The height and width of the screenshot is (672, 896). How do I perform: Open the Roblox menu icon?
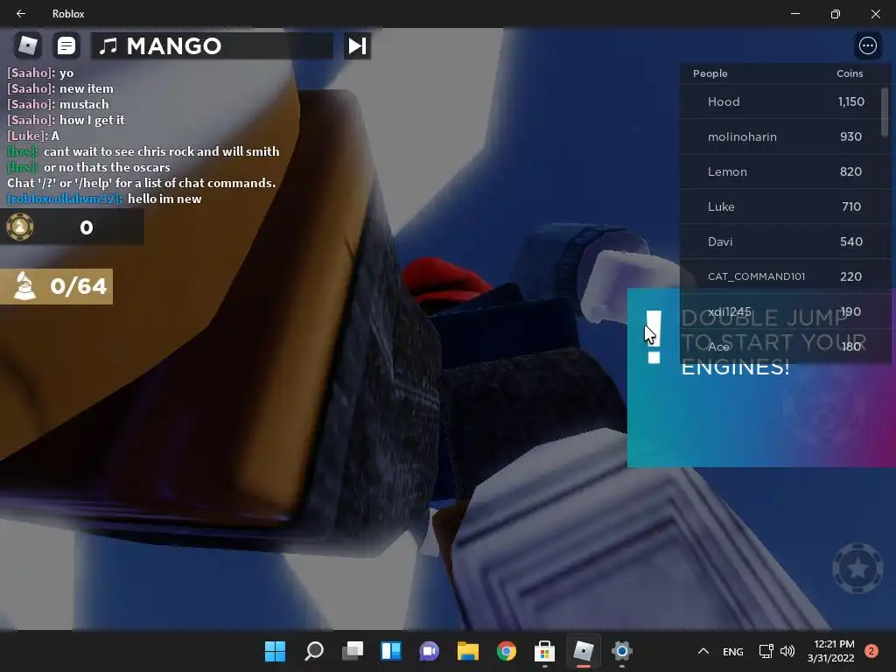[27, 45]
